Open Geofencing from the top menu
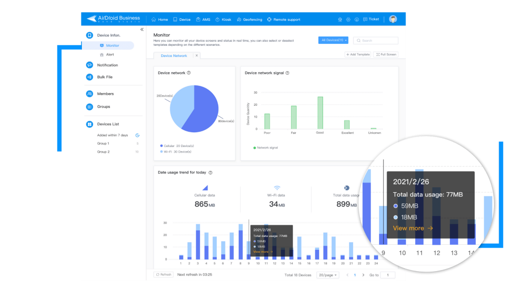521x293 pixels. click(x=250, y=19)
